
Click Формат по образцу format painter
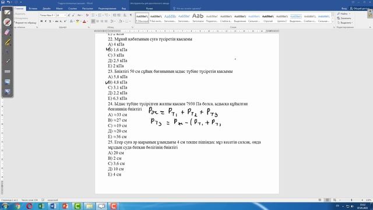point(25,23)
